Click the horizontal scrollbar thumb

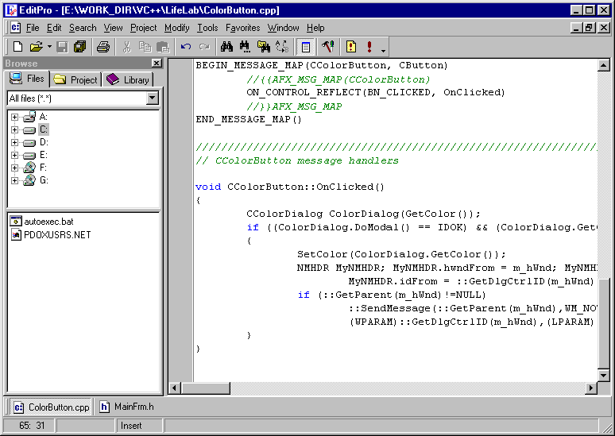(205, 388)
